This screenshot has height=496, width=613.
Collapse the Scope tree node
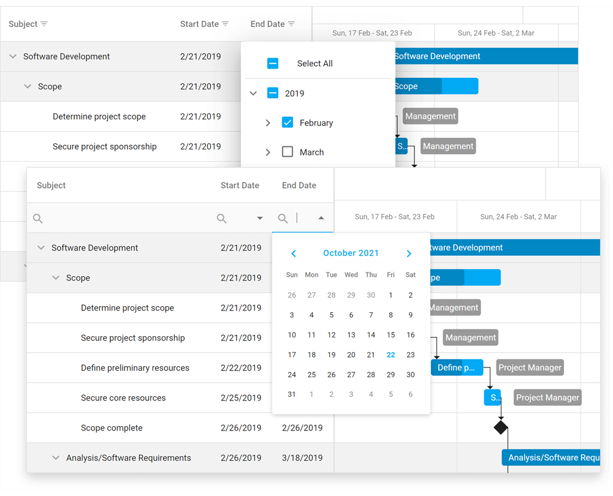click(x=56, y=277)
